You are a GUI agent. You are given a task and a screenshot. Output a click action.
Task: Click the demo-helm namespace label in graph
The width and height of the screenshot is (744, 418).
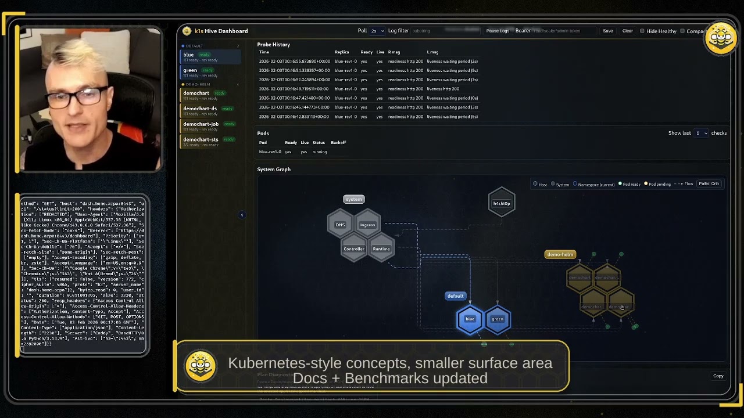pos(560,254)
